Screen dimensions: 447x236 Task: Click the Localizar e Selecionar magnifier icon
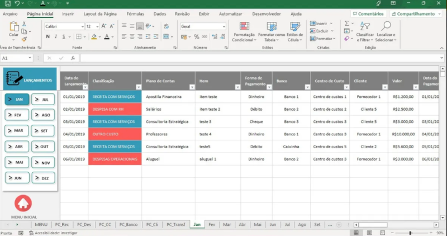click(385, 31)
